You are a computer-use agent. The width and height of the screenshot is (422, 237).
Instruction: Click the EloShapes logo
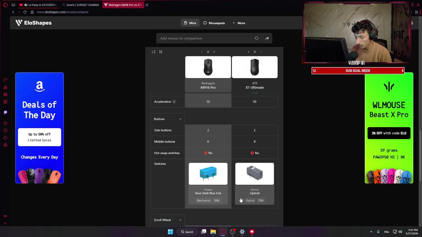point(33,23)
